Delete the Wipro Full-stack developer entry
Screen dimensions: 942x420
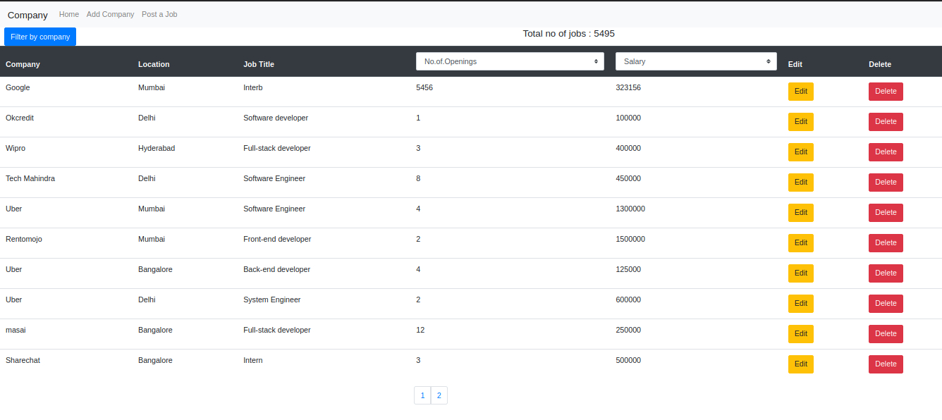click(x=886, y=152)
